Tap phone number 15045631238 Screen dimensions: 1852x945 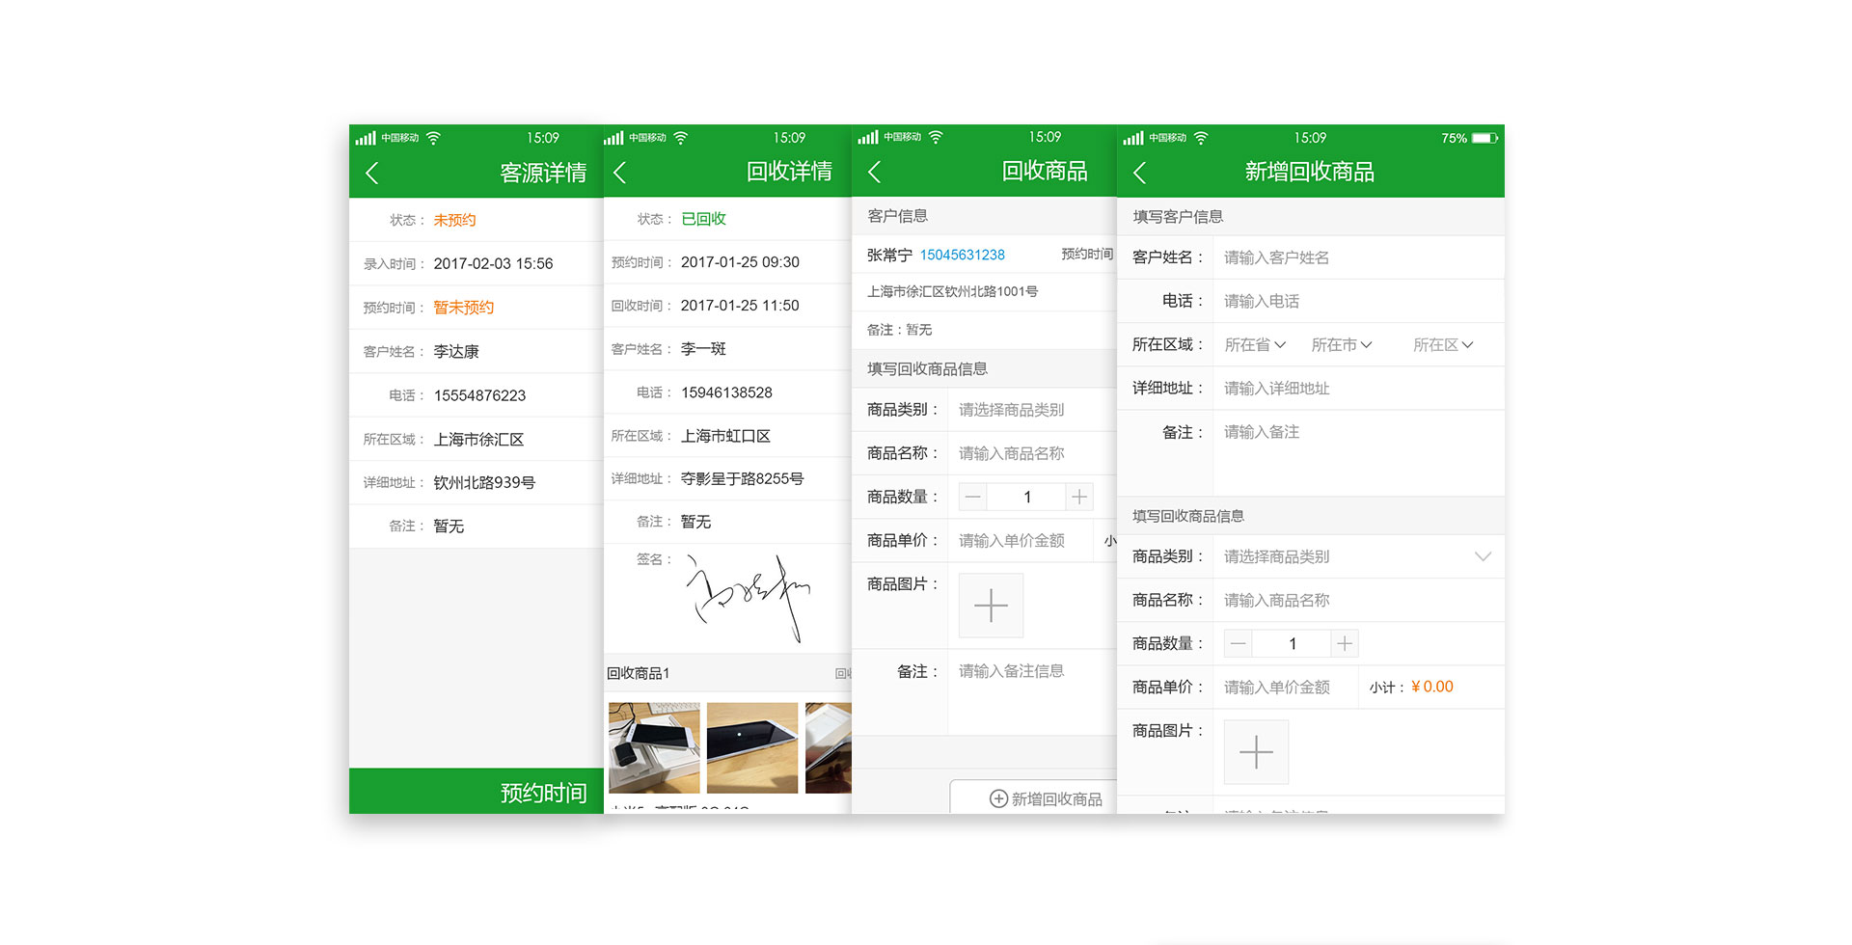coord(962,255)
